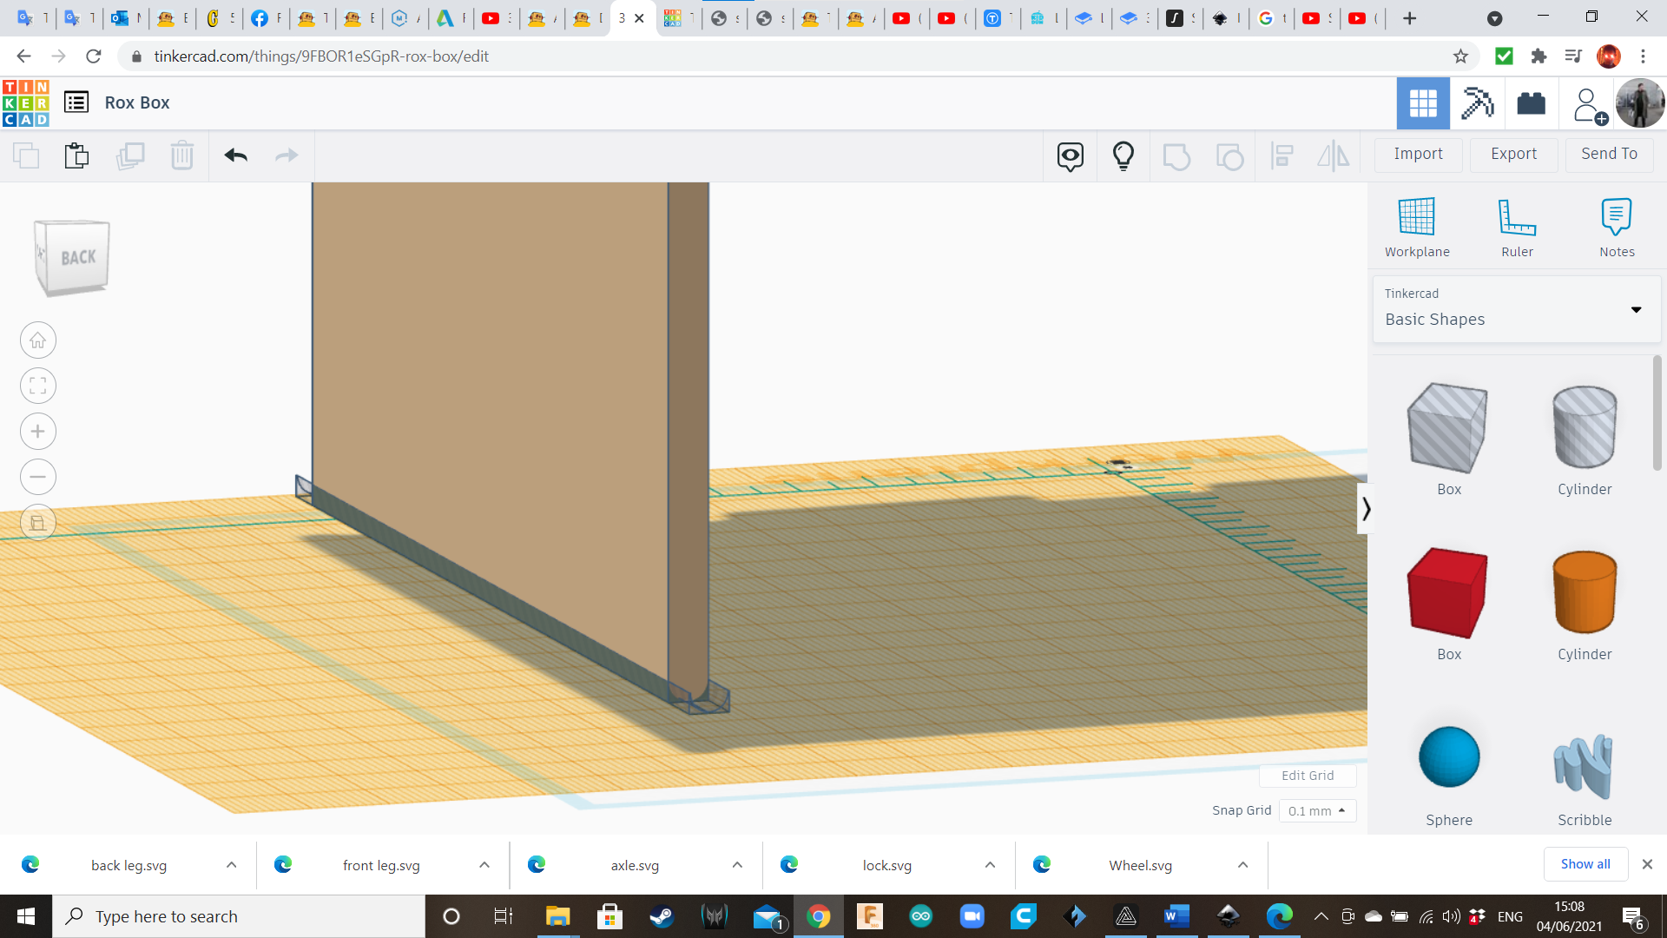Pick the red Box shape
Viewport: 1667px width, 938px height.
pyautogui.click(x=1447, y=593)
